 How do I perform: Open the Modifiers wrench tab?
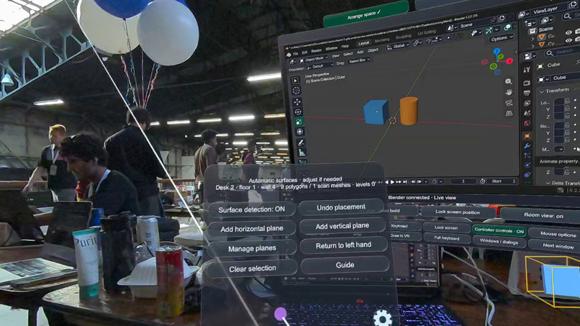click(x=527, y=146)
